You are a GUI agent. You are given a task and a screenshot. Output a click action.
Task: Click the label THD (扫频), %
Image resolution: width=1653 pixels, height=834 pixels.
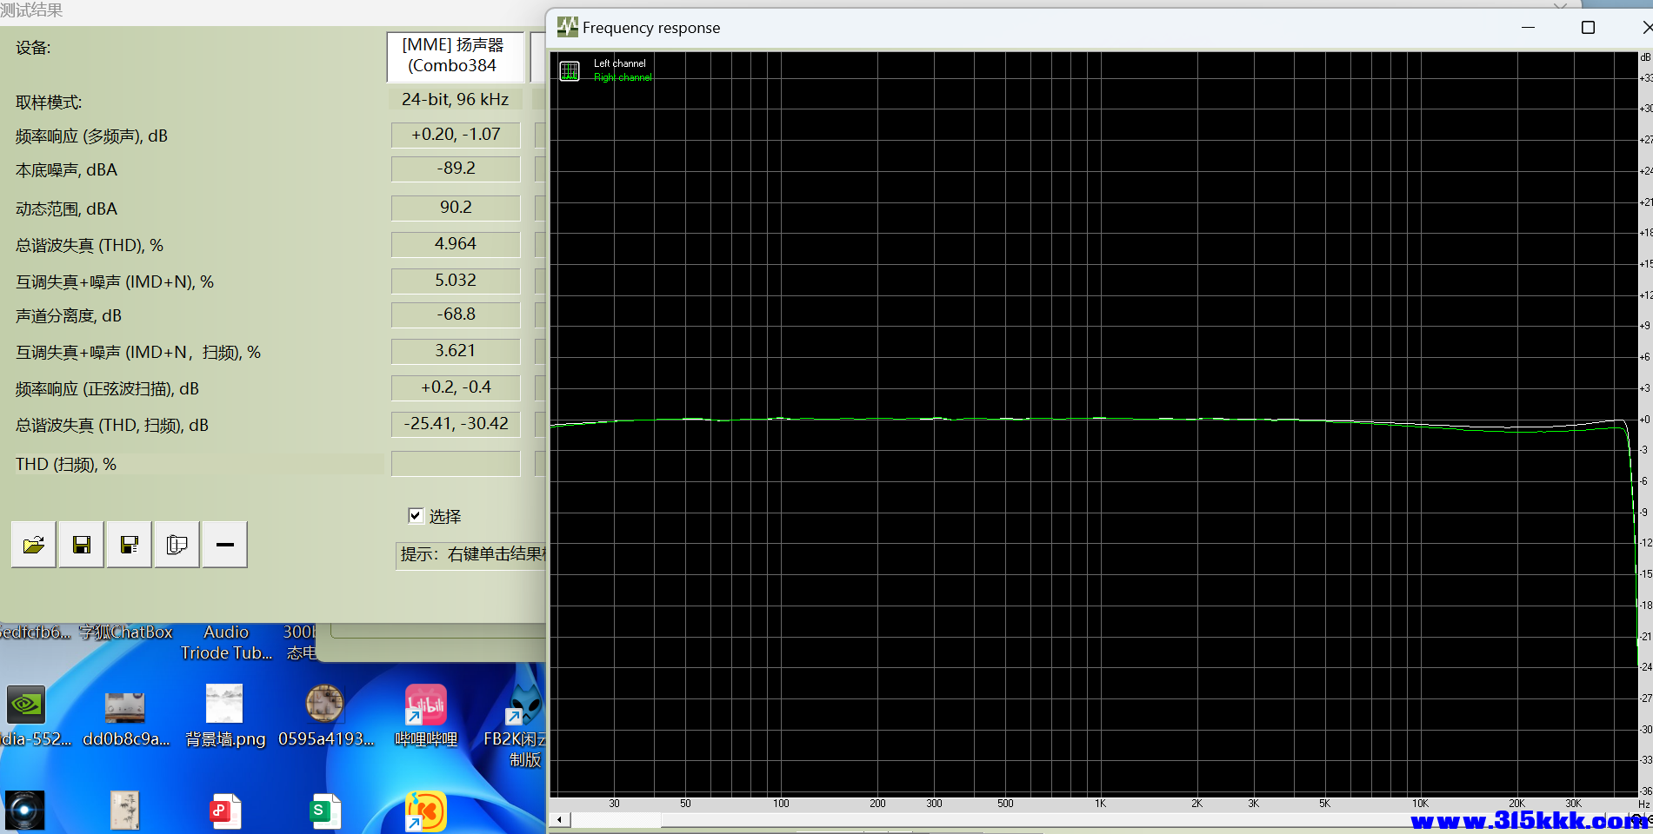click(66, 465)
